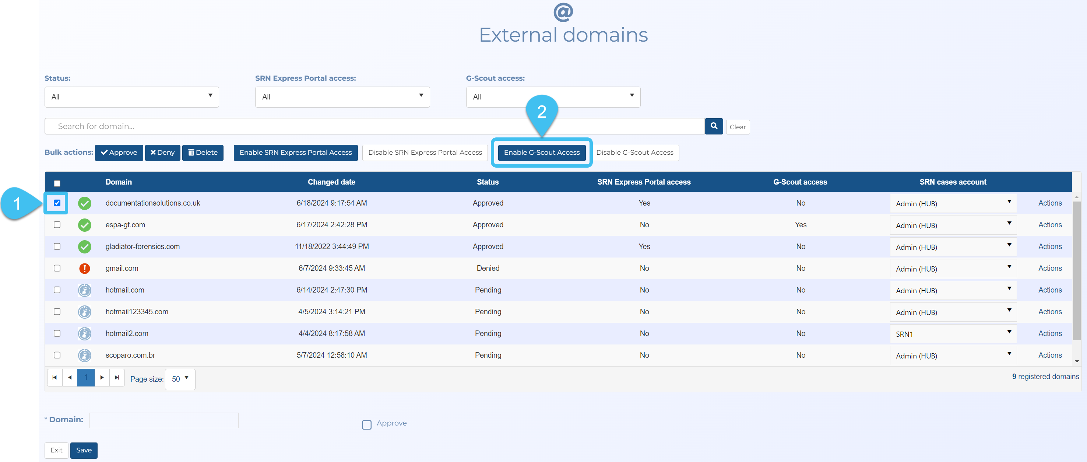1087x462 pixels.
Task: Click red denied icon for gmail.com
Action: [x=84, y=269]
